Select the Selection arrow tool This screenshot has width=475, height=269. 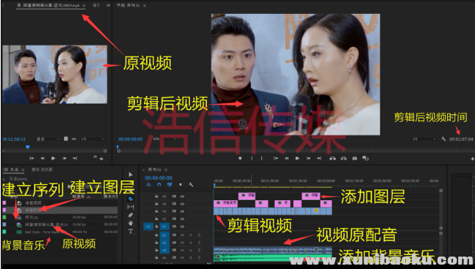[131, 174]
